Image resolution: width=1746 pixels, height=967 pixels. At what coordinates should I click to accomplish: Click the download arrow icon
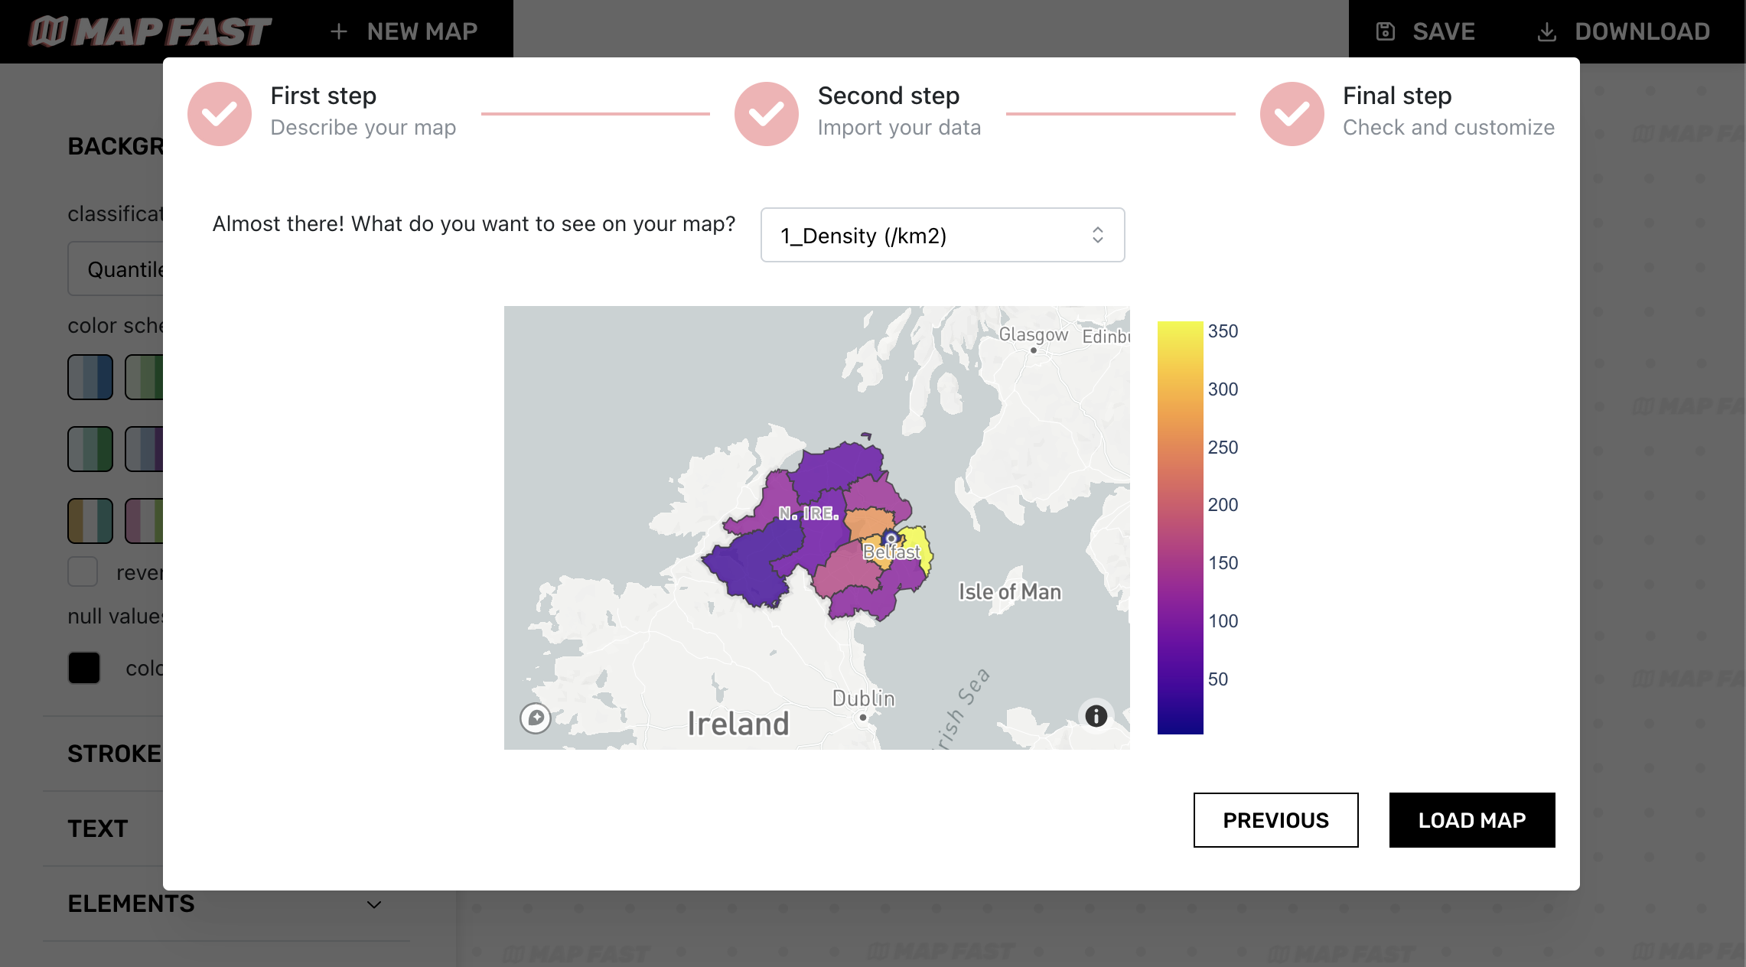pos(1546,31)
